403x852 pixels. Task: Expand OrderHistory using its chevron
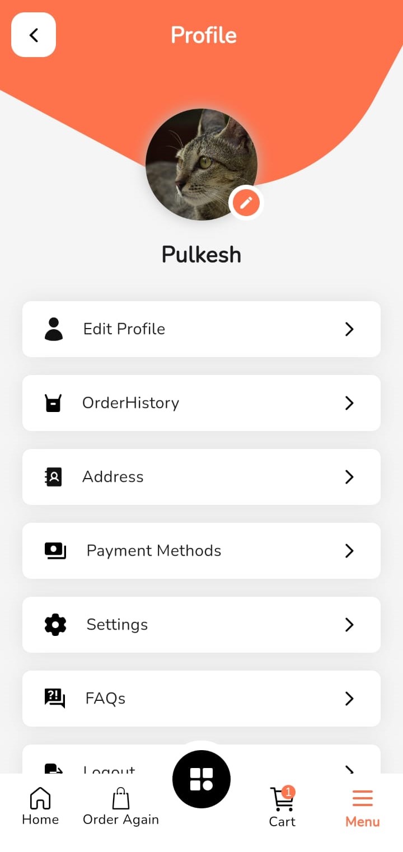(349, 403)
